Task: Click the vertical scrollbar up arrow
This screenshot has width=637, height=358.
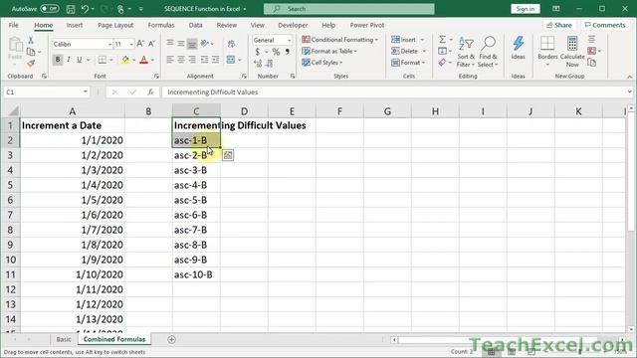Action: pos(631,108)
